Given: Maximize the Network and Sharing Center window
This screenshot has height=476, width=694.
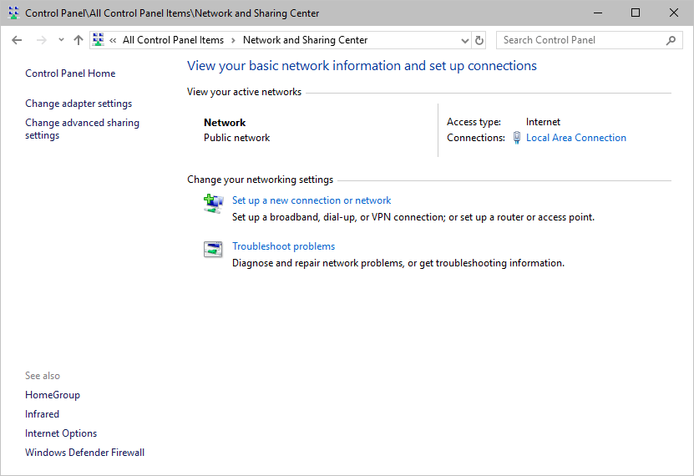Looking at the screenshot, I should click(636, 13).
